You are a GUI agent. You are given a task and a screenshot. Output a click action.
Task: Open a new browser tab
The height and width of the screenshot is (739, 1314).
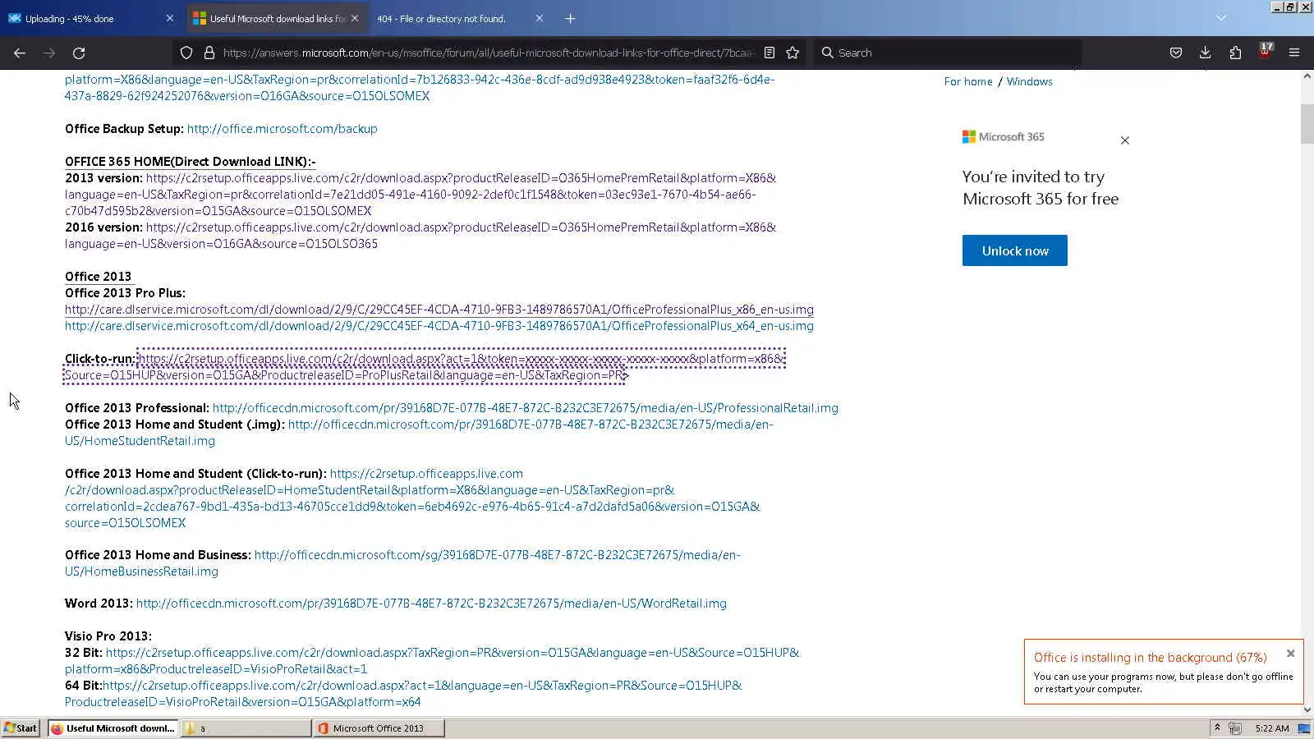tap(570, 18)
